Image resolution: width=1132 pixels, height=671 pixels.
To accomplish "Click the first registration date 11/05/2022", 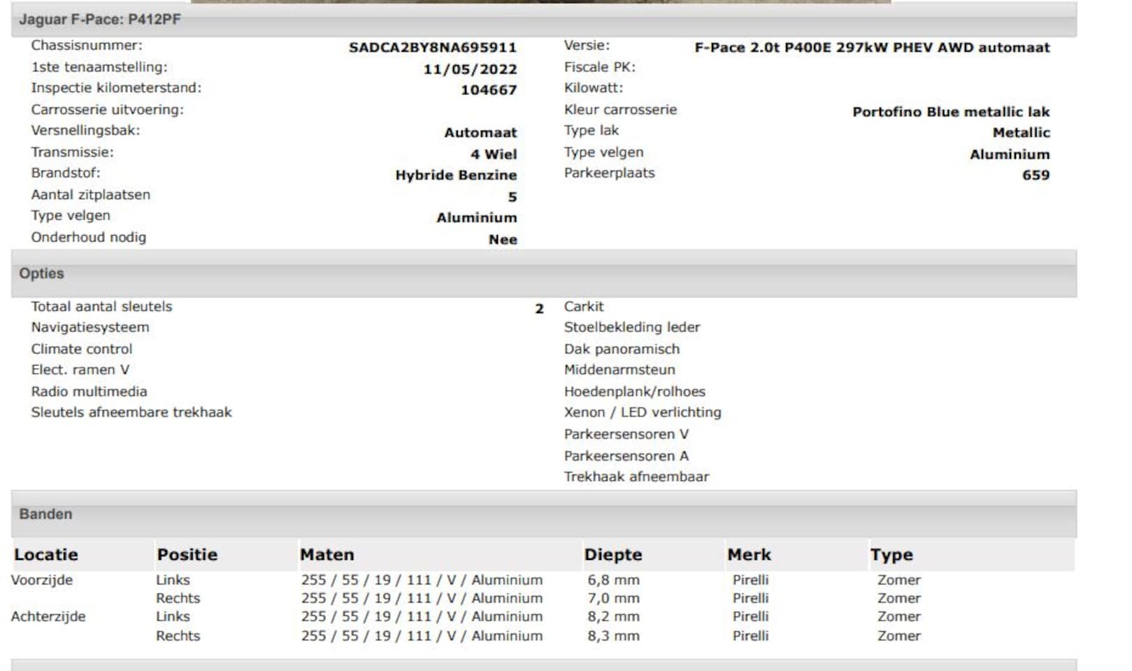I will pyautogui.click(x=470, y=69).
